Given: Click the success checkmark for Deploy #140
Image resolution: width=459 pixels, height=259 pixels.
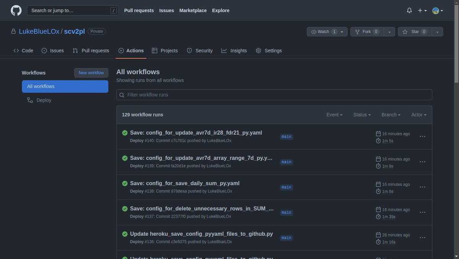Looking at the screenshot, I should pos(125,133).
